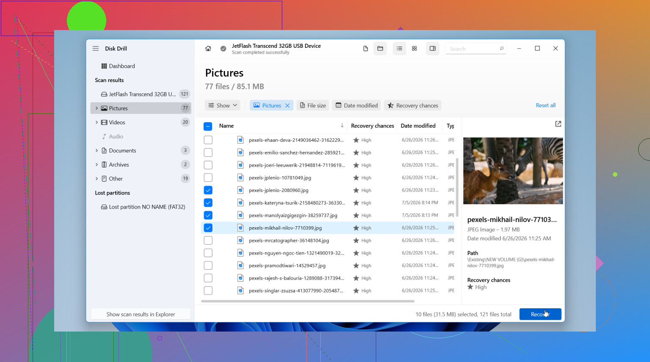
Task: Toggle the select-all checkbox in header
Action: (208, 126)
